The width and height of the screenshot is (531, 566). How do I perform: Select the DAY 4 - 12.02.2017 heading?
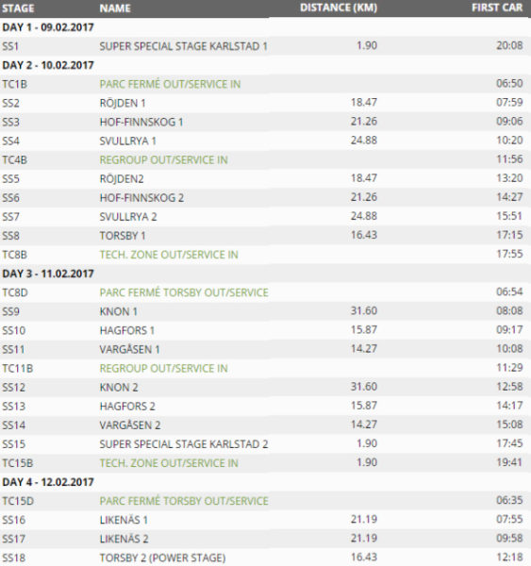coord(48,482)
